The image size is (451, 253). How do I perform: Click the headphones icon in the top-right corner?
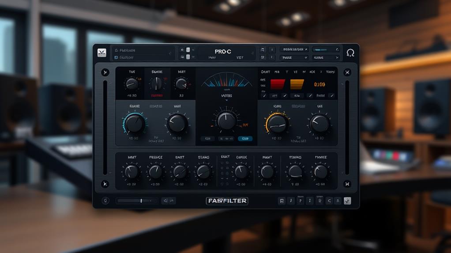coord(350,53)
